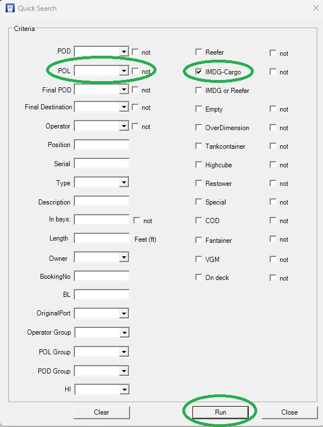Check the IMDG or Reefer option
The height and width of the screenshot is (427, 323).
(x=199, y=90)
